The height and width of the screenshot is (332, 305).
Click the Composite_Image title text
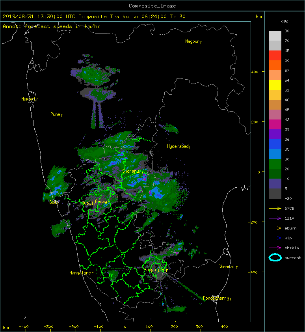(x=152, y=6)
